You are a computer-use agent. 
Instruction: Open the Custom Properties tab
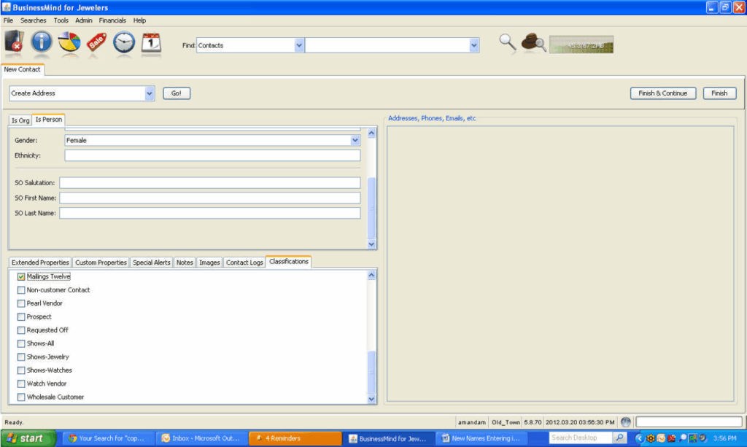(101, 263)
